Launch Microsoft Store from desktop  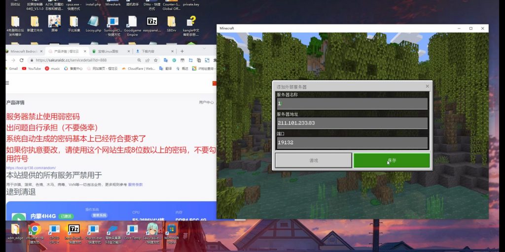172,233
